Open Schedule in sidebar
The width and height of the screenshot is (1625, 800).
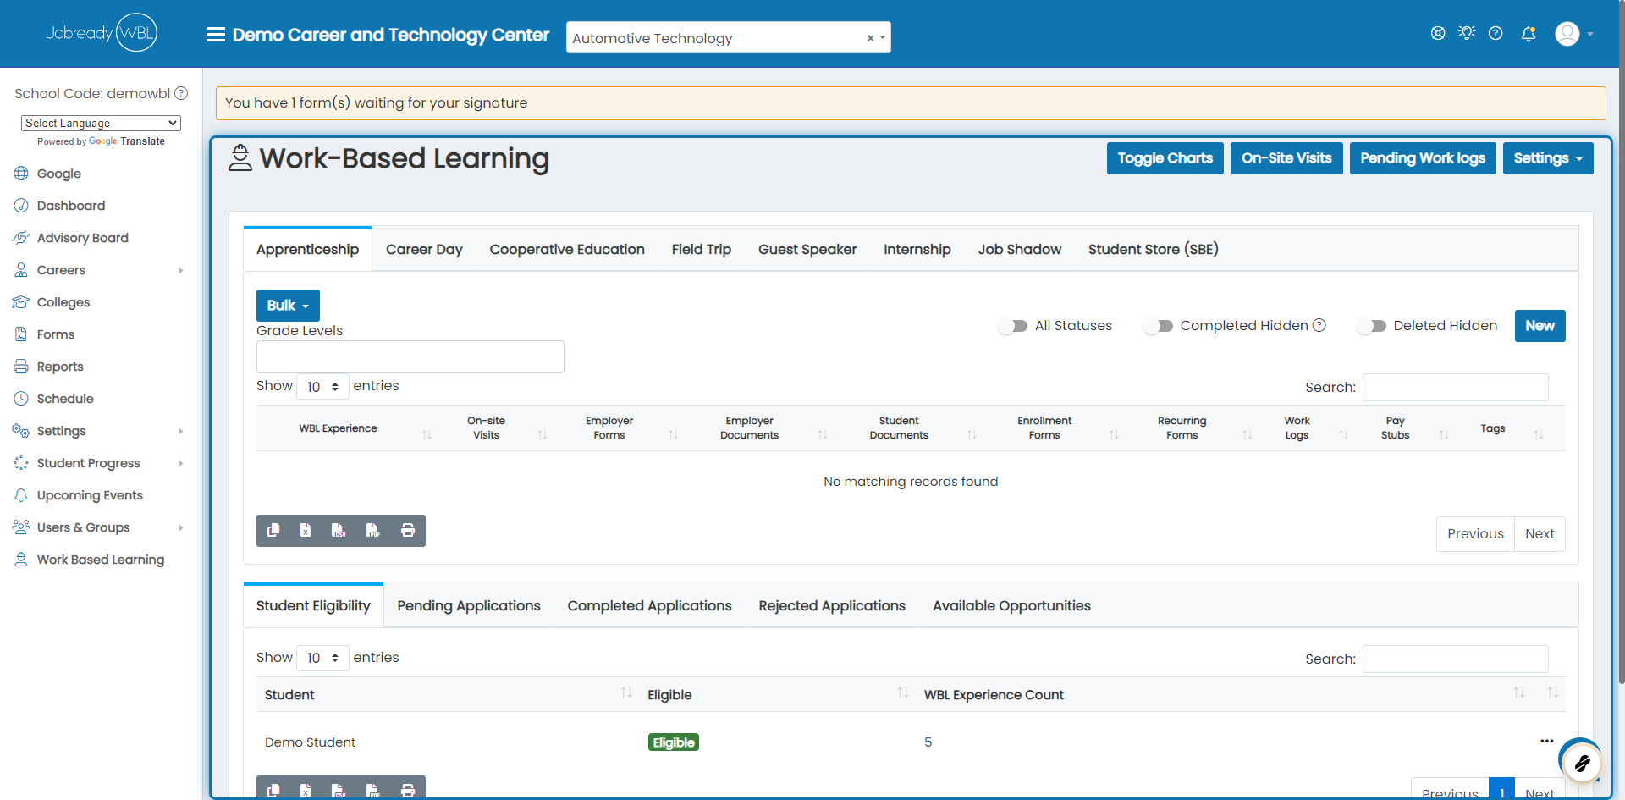pyautogui.click(x=65, y=399)
